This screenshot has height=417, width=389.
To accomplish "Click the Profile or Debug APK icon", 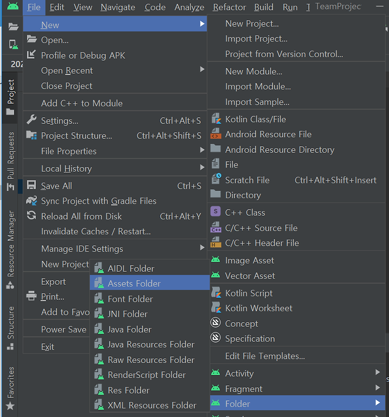I will click(31, 54).
